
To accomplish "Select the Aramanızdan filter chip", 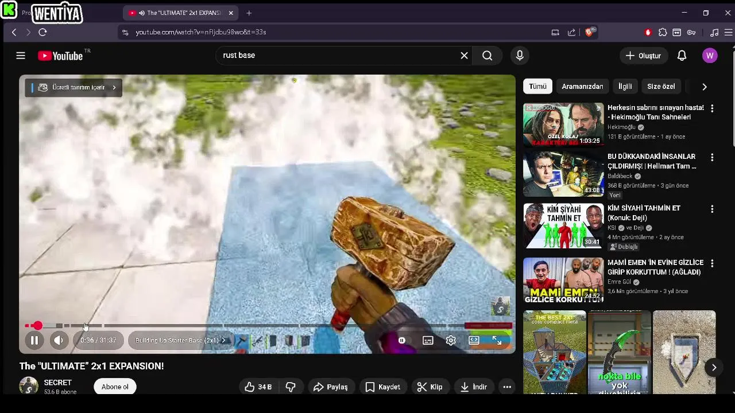I will [582, 87].
